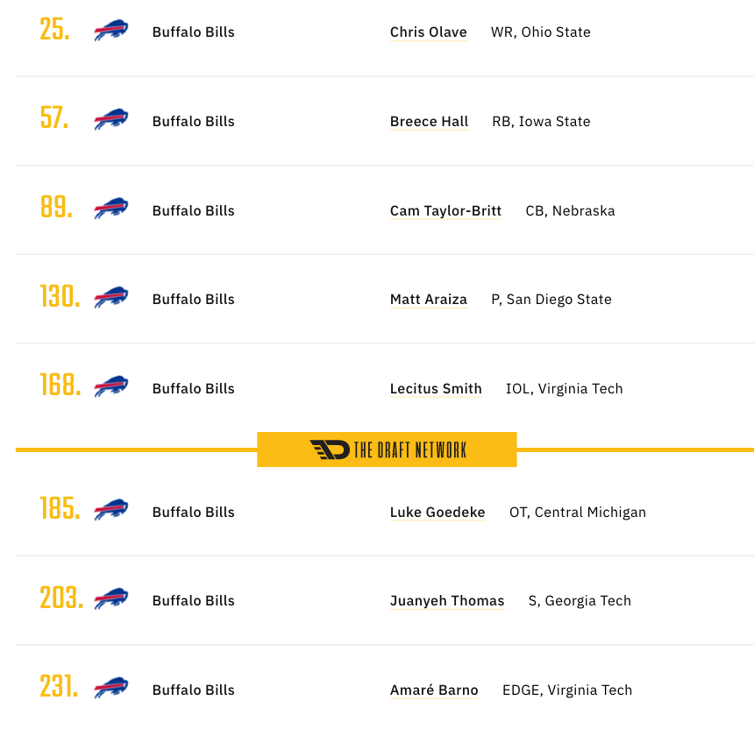Open Luke Goedeke player link

point(437,513)
